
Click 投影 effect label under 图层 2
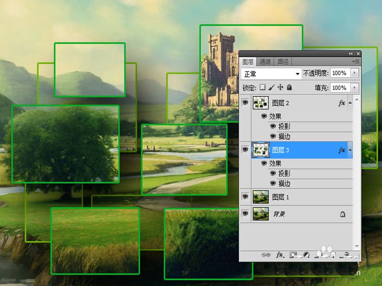click(x=284, y=126)
